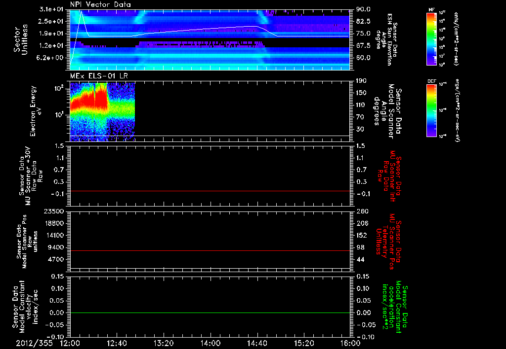Click the 10¹ electron energy tick label
Image resolution: width=506 pixels, height=349 pixels.
point(60,115)
